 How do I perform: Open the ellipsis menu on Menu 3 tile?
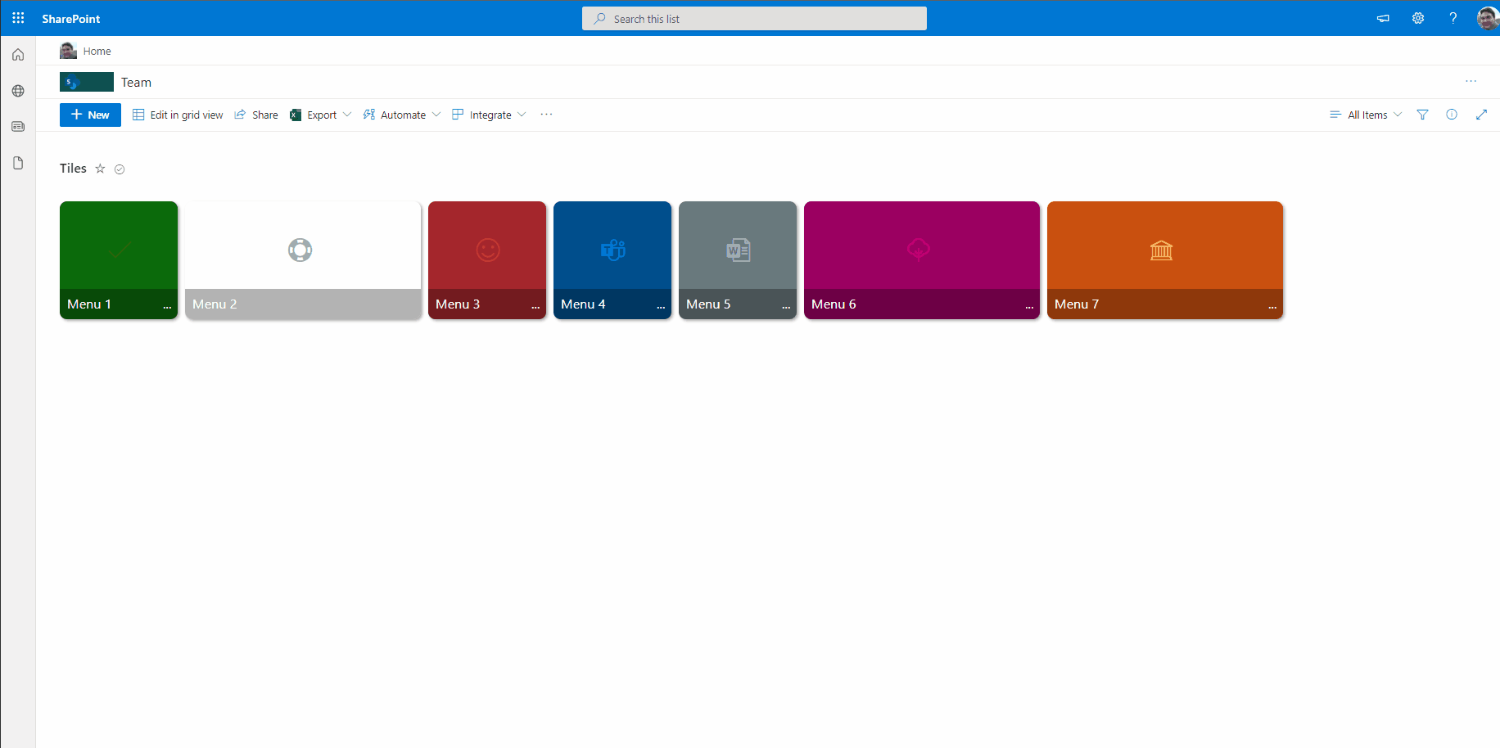pos(535,305)
